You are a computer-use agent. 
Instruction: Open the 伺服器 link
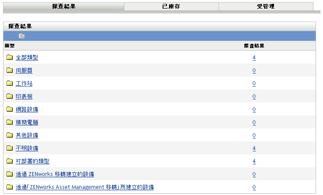point(24,70)
